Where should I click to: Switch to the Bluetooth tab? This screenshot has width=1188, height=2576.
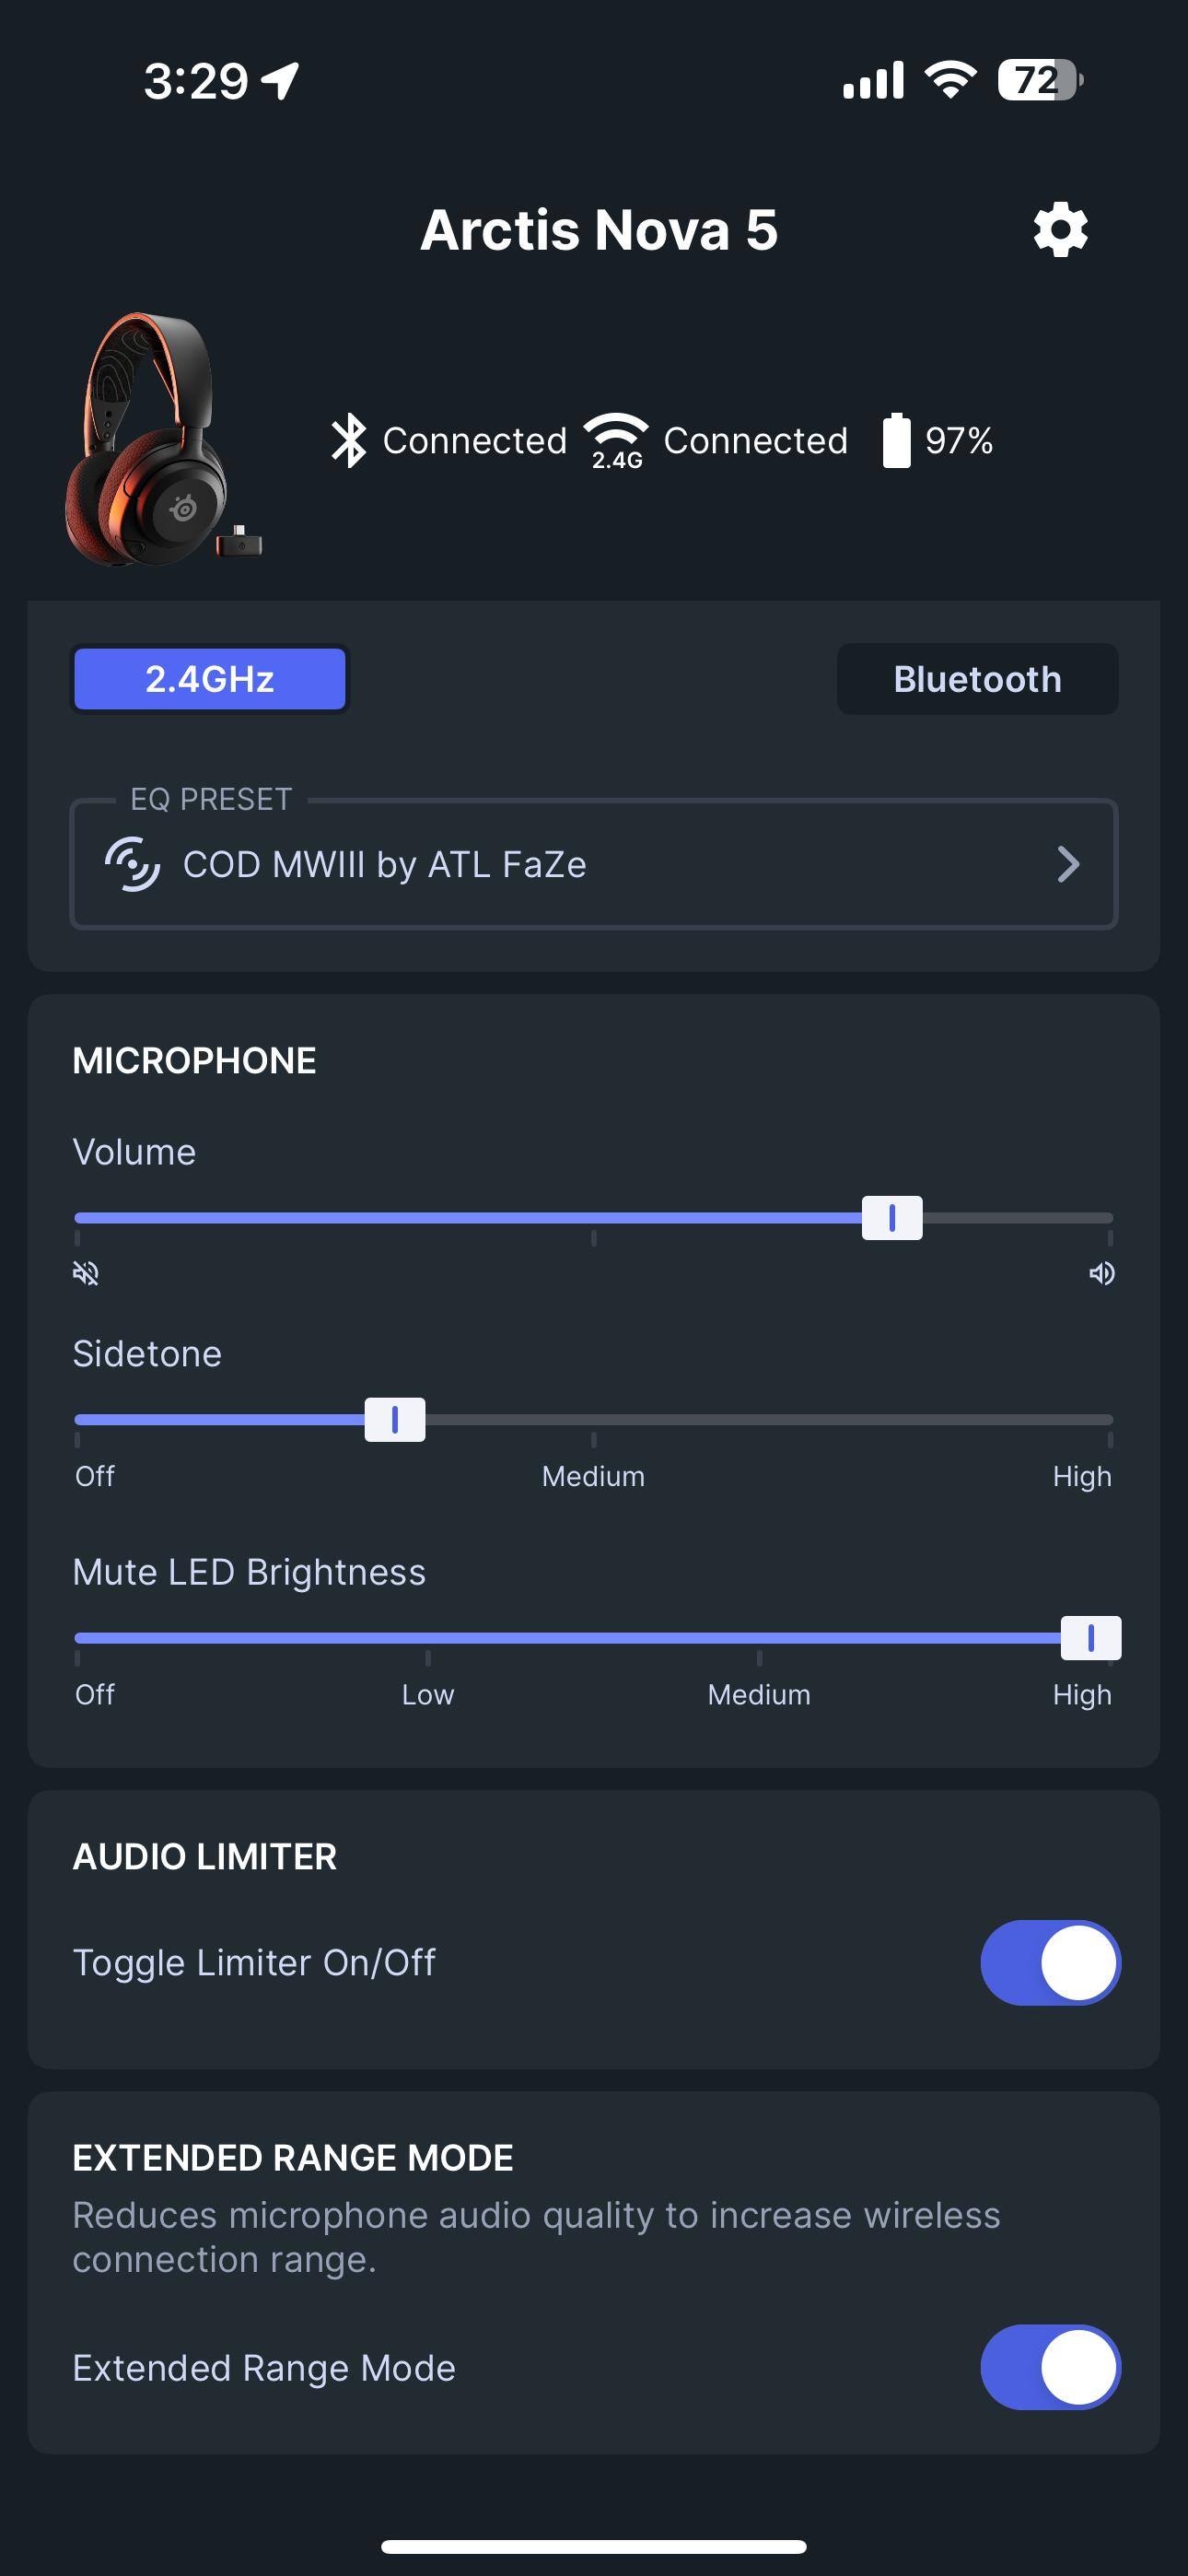click(x=977, y=679)
